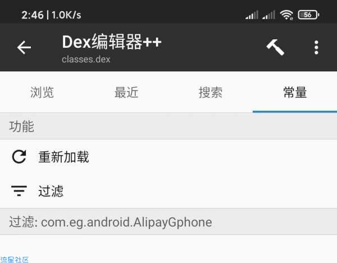The image size is (337, 263).
Task: Tap the Wi-Fi status icon
Action: point(286,15)
